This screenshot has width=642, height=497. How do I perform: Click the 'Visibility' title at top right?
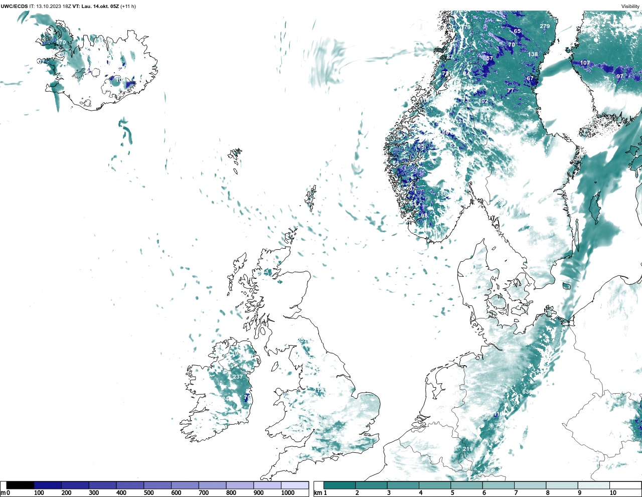click(x=630, y=7)
